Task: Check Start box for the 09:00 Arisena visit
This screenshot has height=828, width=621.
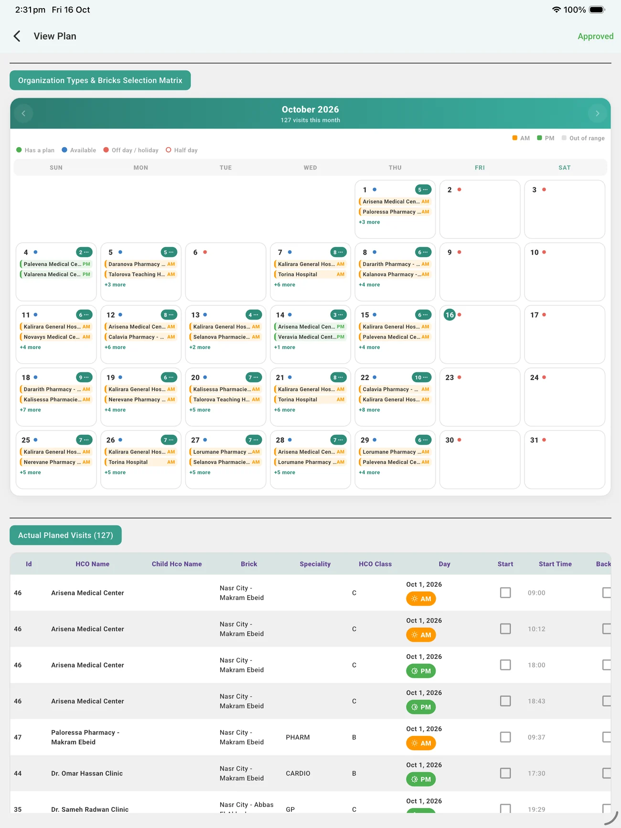Action: pyautogui.click(x=505, y=592)
